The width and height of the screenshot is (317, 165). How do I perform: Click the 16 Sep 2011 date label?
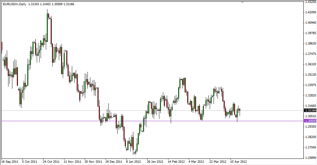(10, 161)
